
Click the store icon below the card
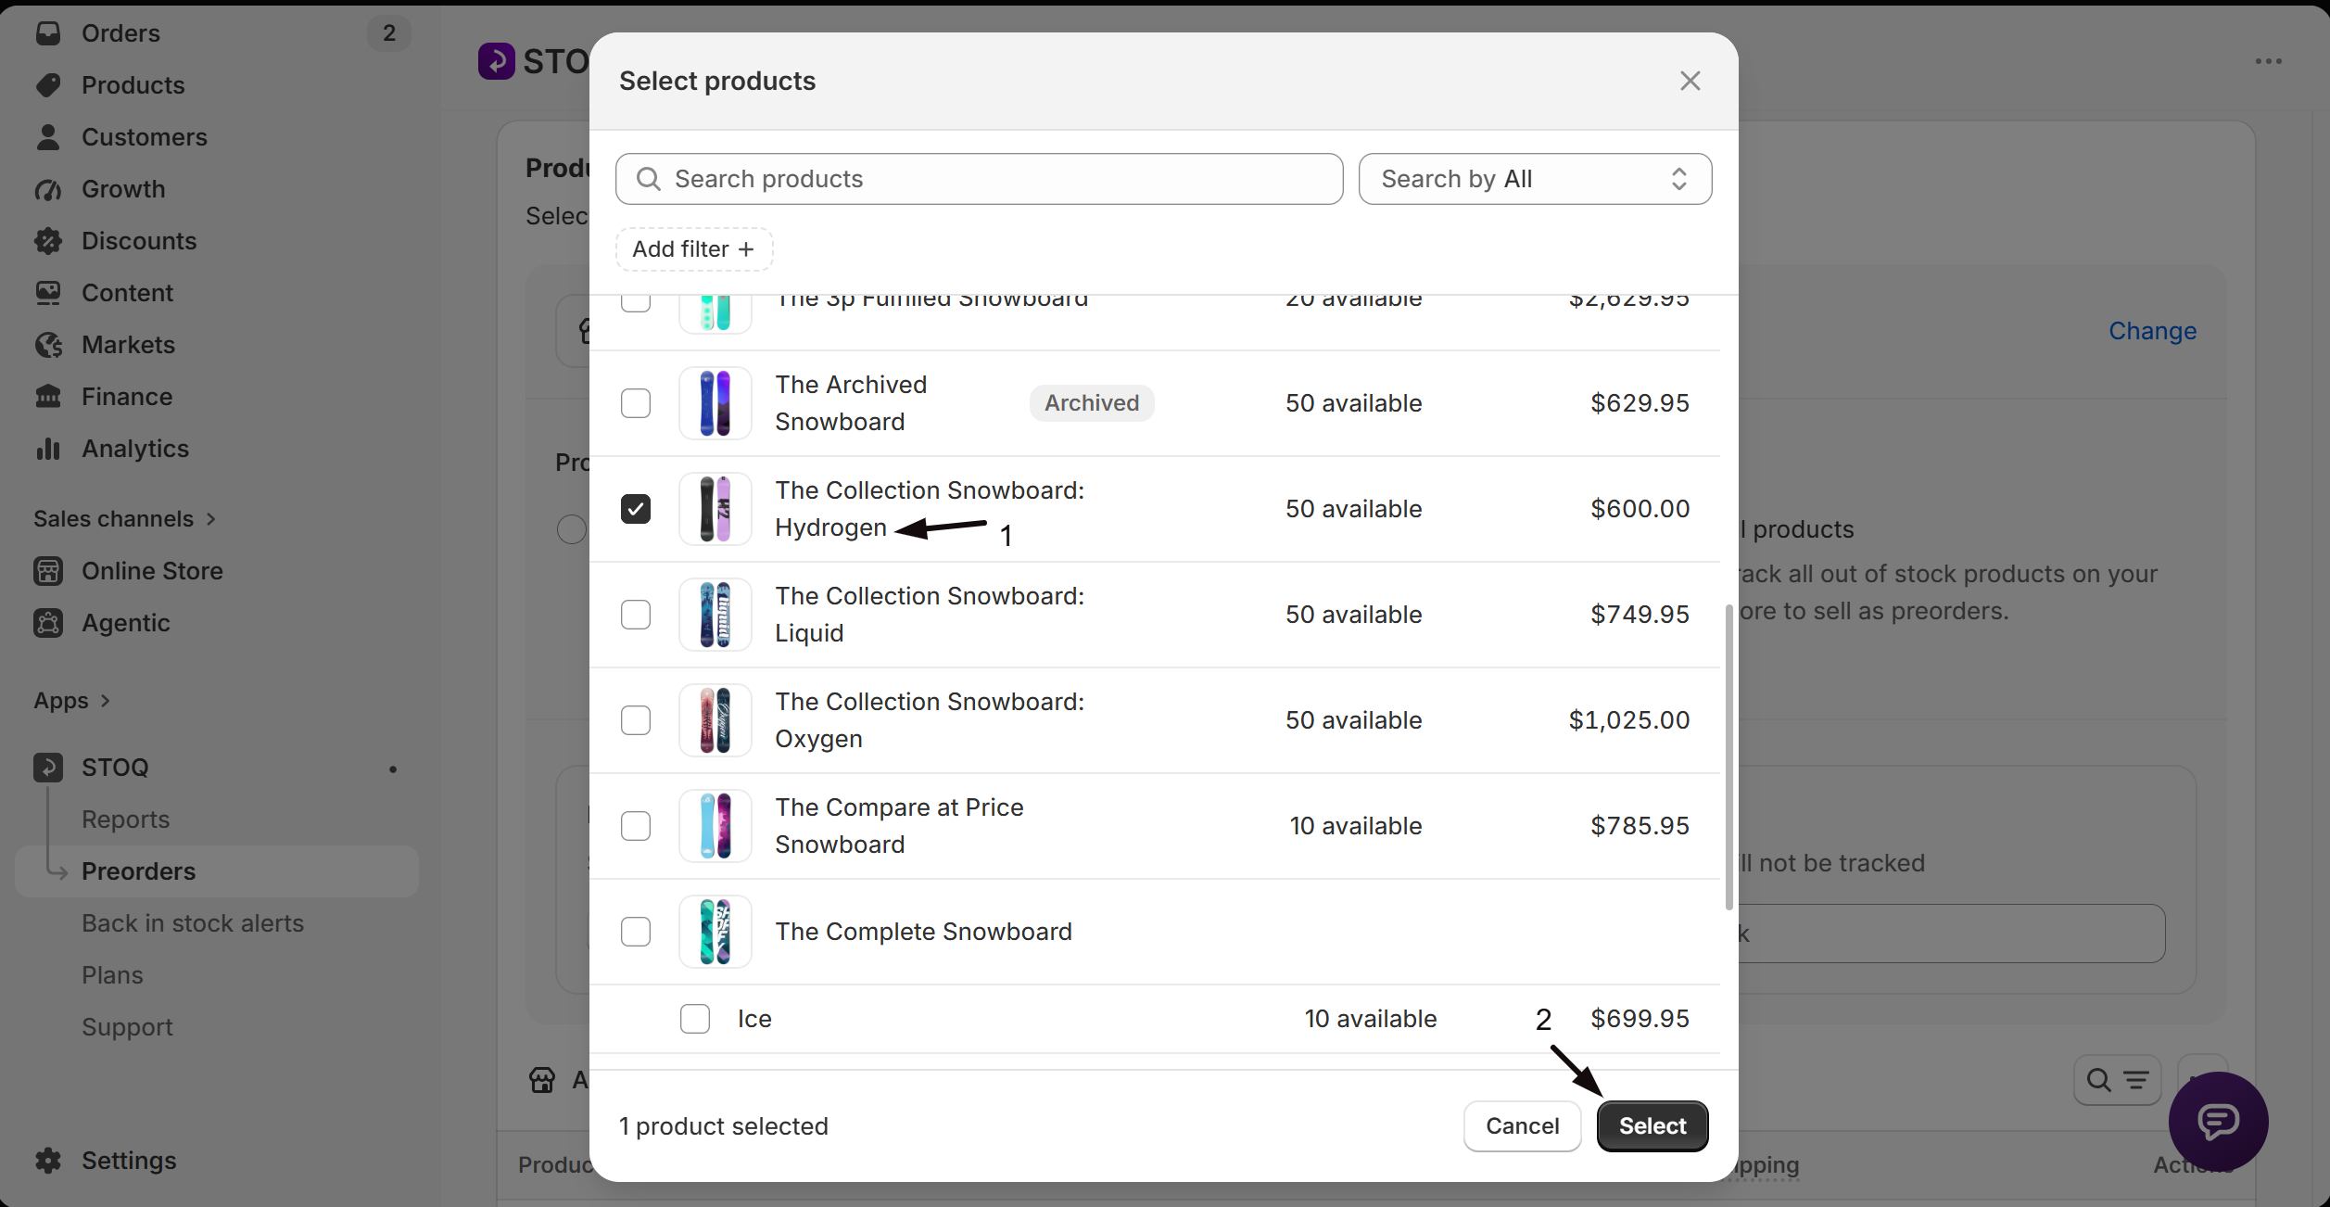click(542, 1080)
